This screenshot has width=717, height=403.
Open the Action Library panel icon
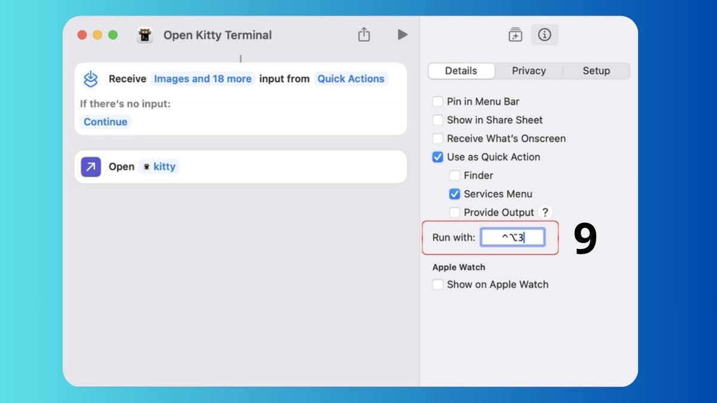tap(515, 35)
